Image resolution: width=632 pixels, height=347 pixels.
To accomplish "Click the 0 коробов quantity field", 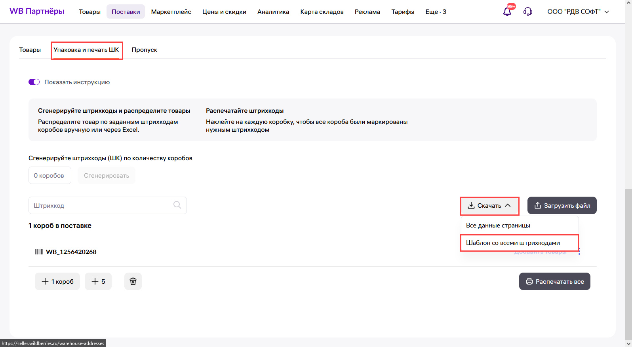I will click(x=49, y=175).
